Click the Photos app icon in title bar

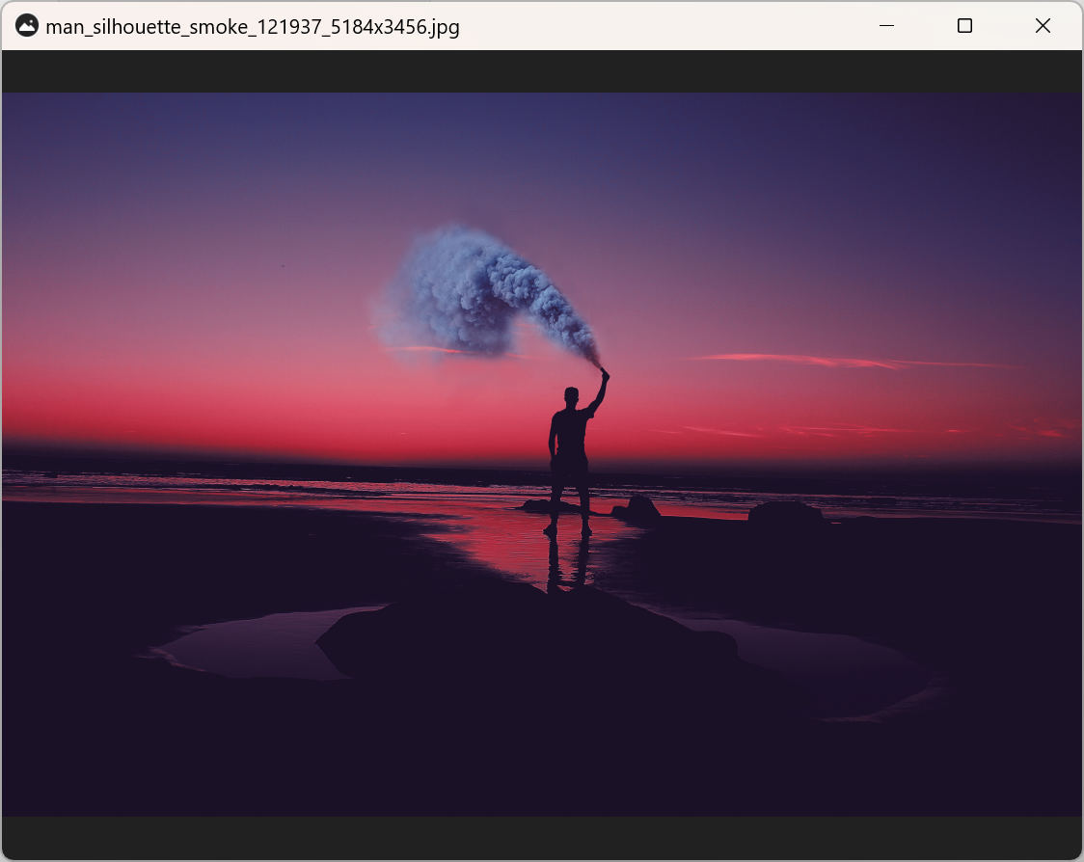tap(27, 26)
